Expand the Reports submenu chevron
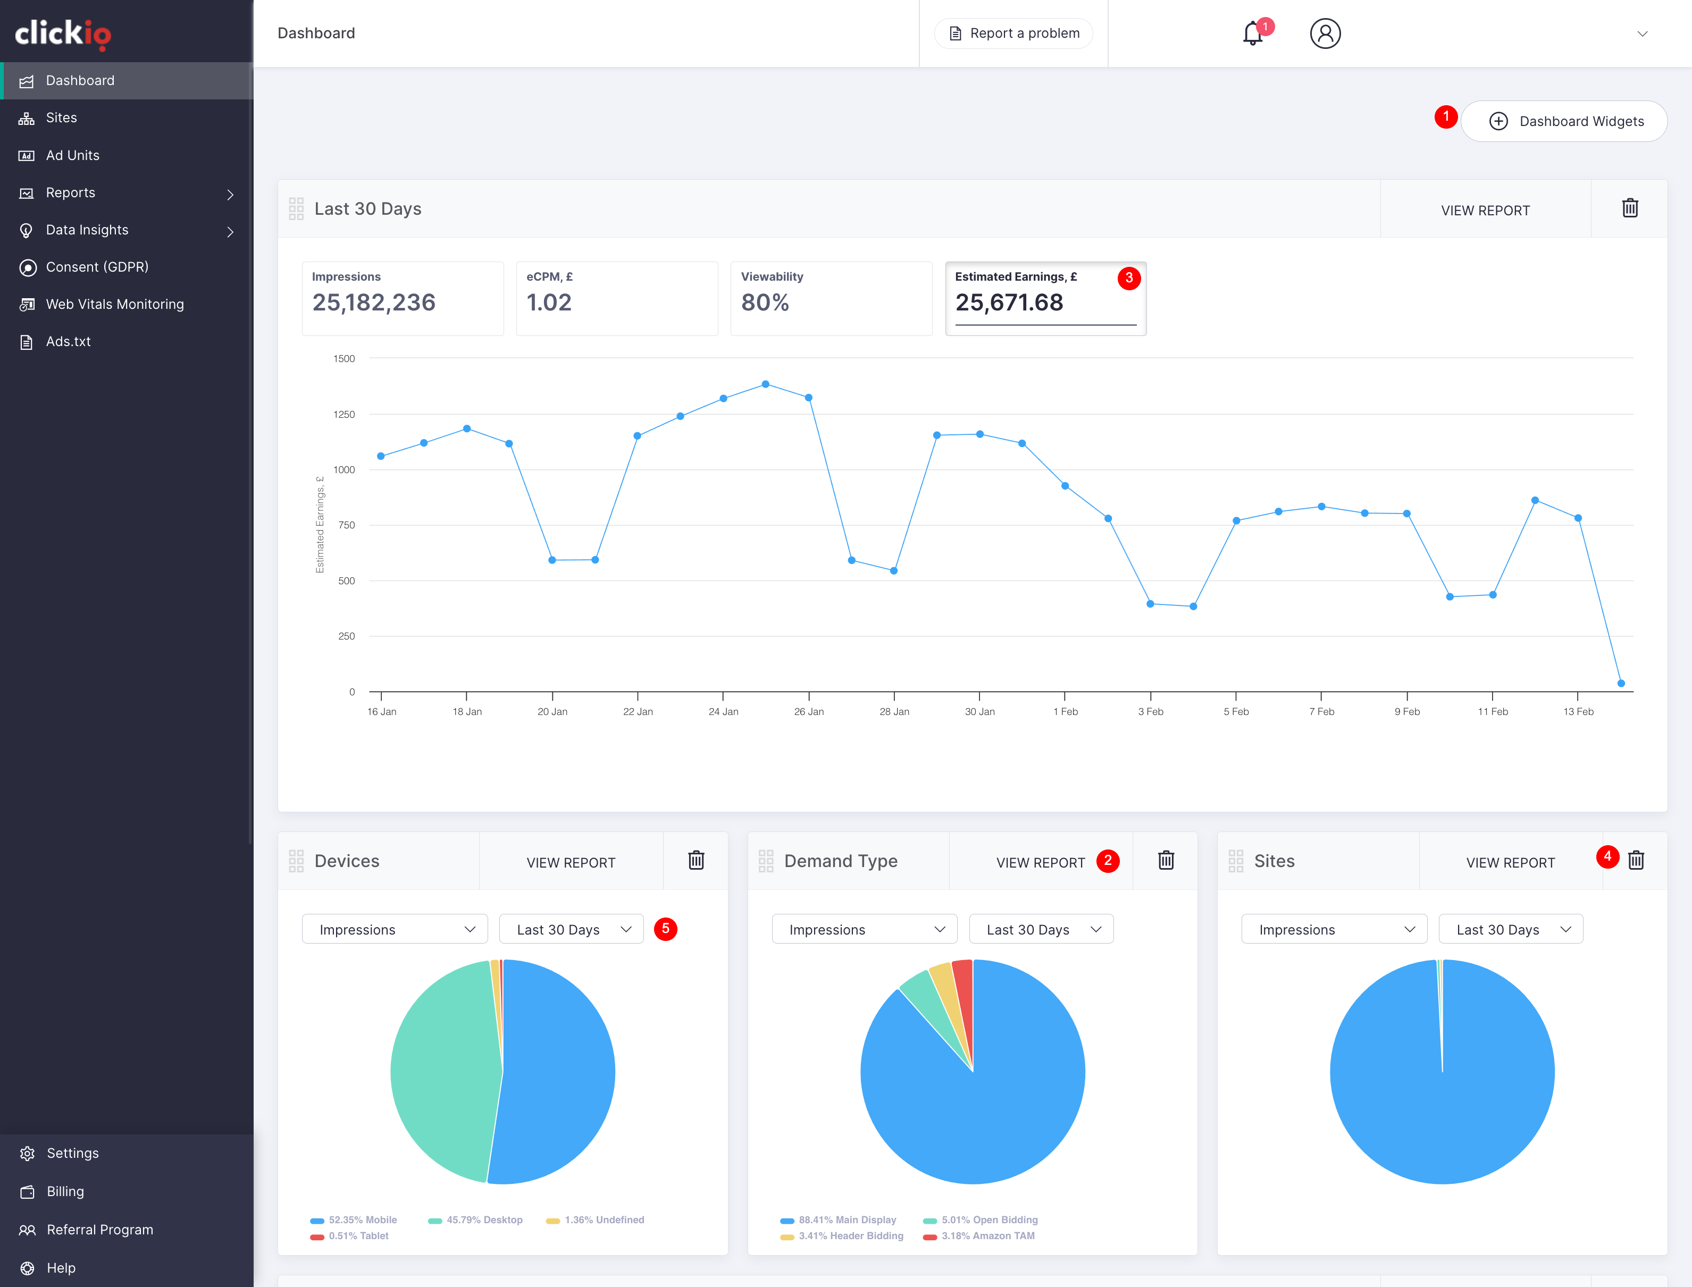This screenshot has width=1692, height=1287. click(x=230, y=195)
